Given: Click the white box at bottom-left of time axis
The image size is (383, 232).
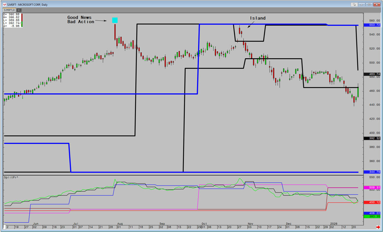Looking at the screenshot, I should point(5,227).
